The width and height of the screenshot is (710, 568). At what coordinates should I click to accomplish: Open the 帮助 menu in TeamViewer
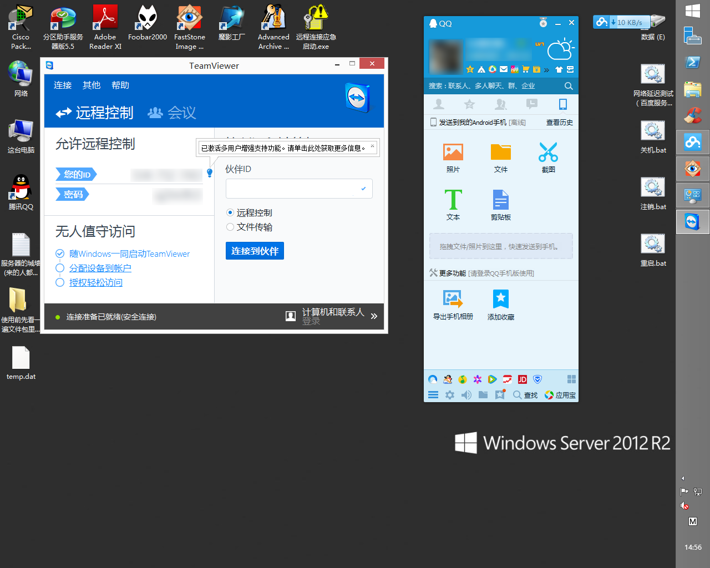click(120, 85)
